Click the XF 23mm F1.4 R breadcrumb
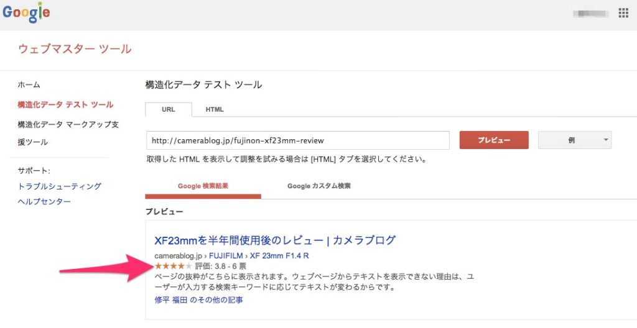637x328 pixels. (x=279, y=256)
